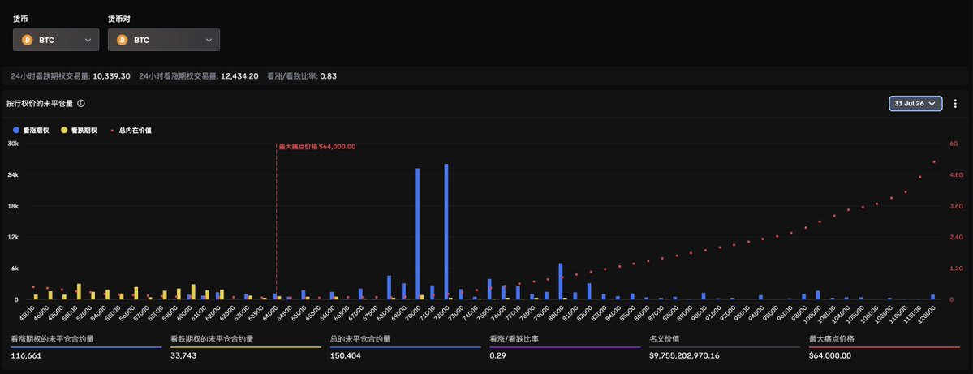Toggle the blue 看涨期权 legend series

(x=30, y=131)
